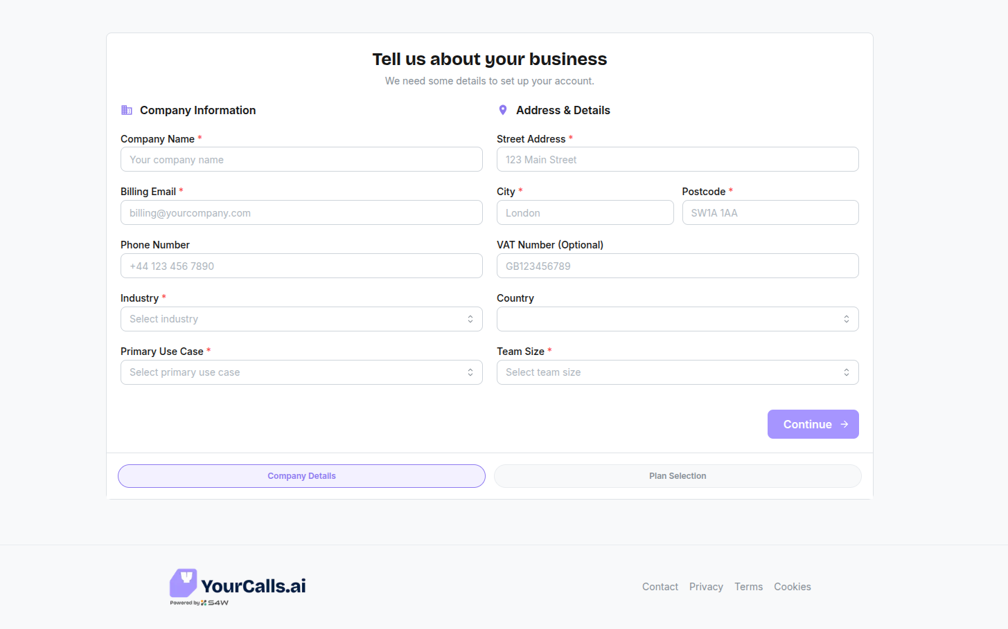Click the 'Address & Details' section title
1008x629 pixels.
point(563,110)
